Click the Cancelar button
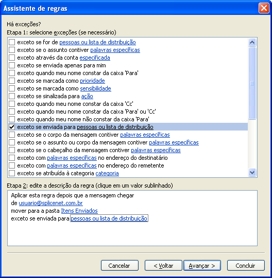The image size is (272, 278). click(120, 266)
